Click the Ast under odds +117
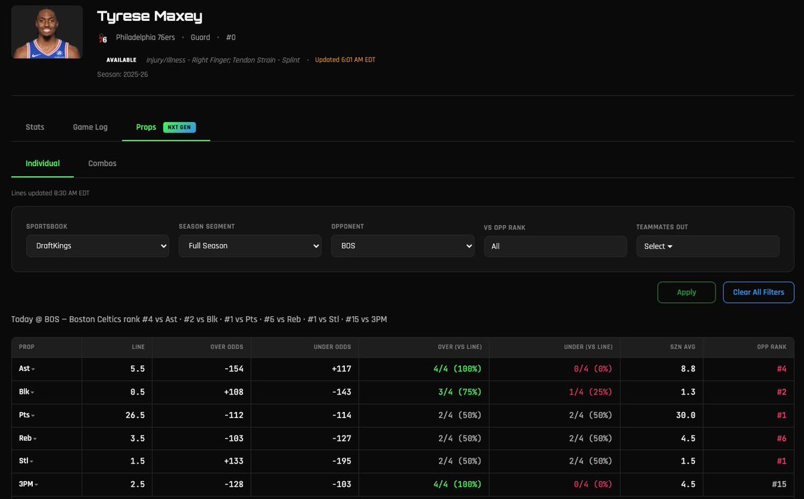Viewport: 804px width, 499px height. tap(340, 369)
